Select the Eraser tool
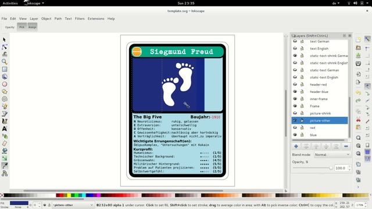Viewport: 372px width, 209px height. pyautogui.click(x=4, y=143)
